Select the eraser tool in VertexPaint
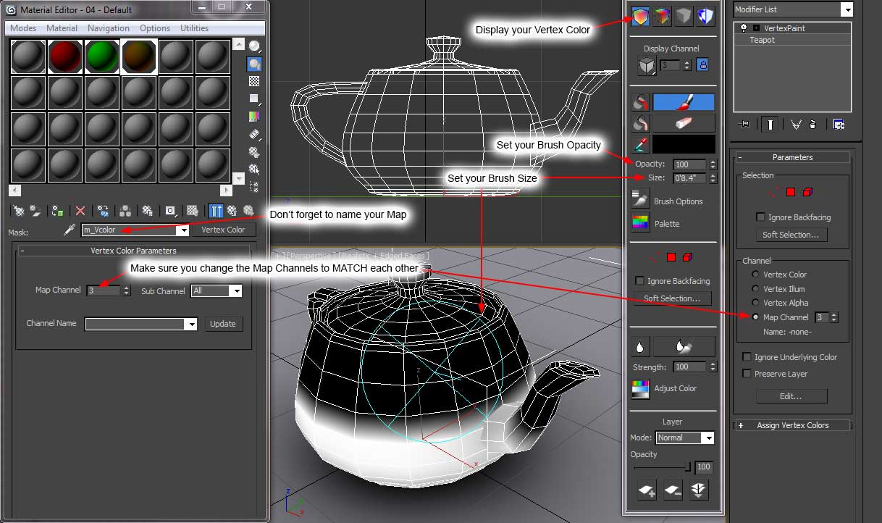Image resolution: width=882 pixels, height=523 pixels. coord(684,122)
